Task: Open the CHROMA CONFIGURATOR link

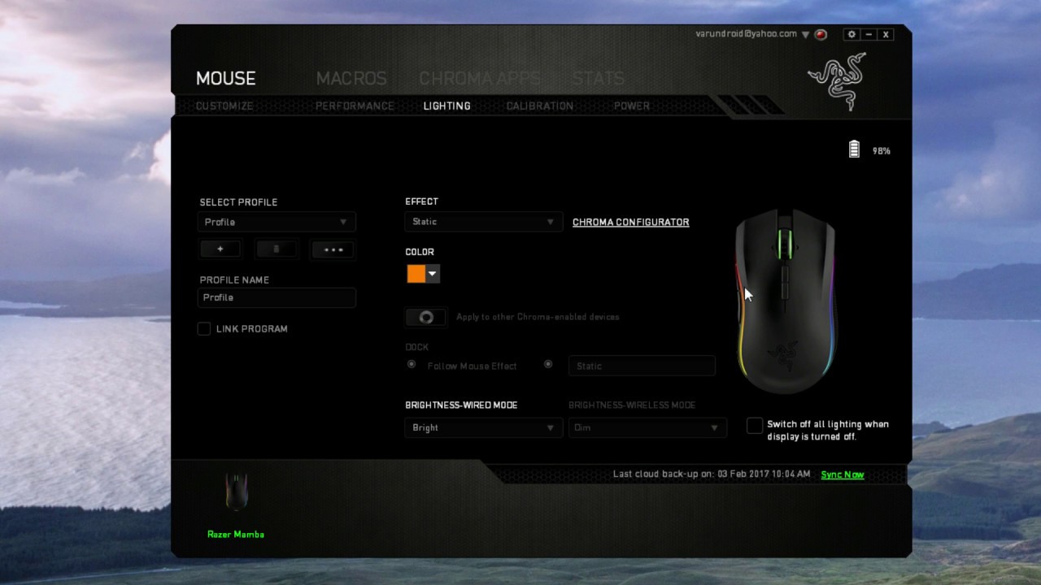Action: tap(631, 222)
